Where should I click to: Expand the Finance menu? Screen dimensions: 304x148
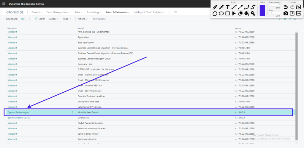pyautogui.click(x=37, y=12)
